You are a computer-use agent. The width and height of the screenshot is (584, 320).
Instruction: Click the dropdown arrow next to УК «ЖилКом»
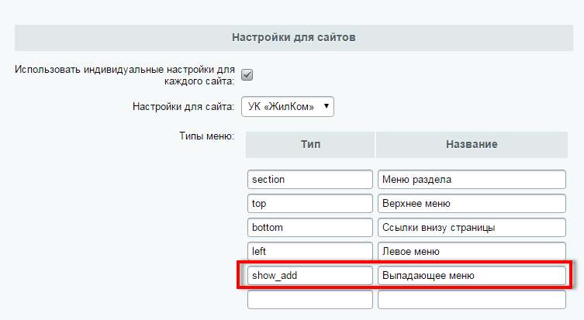327,106
